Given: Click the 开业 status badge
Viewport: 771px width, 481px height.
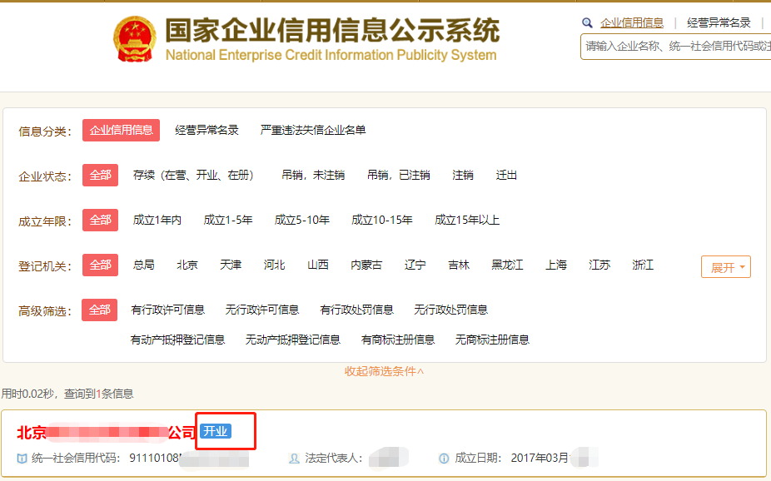Looking at the screenshot, I should [215, 431].
